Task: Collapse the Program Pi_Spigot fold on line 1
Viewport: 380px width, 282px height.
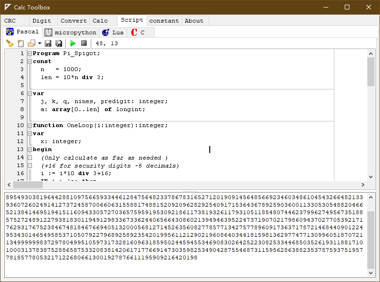Action: pos(30,53)
